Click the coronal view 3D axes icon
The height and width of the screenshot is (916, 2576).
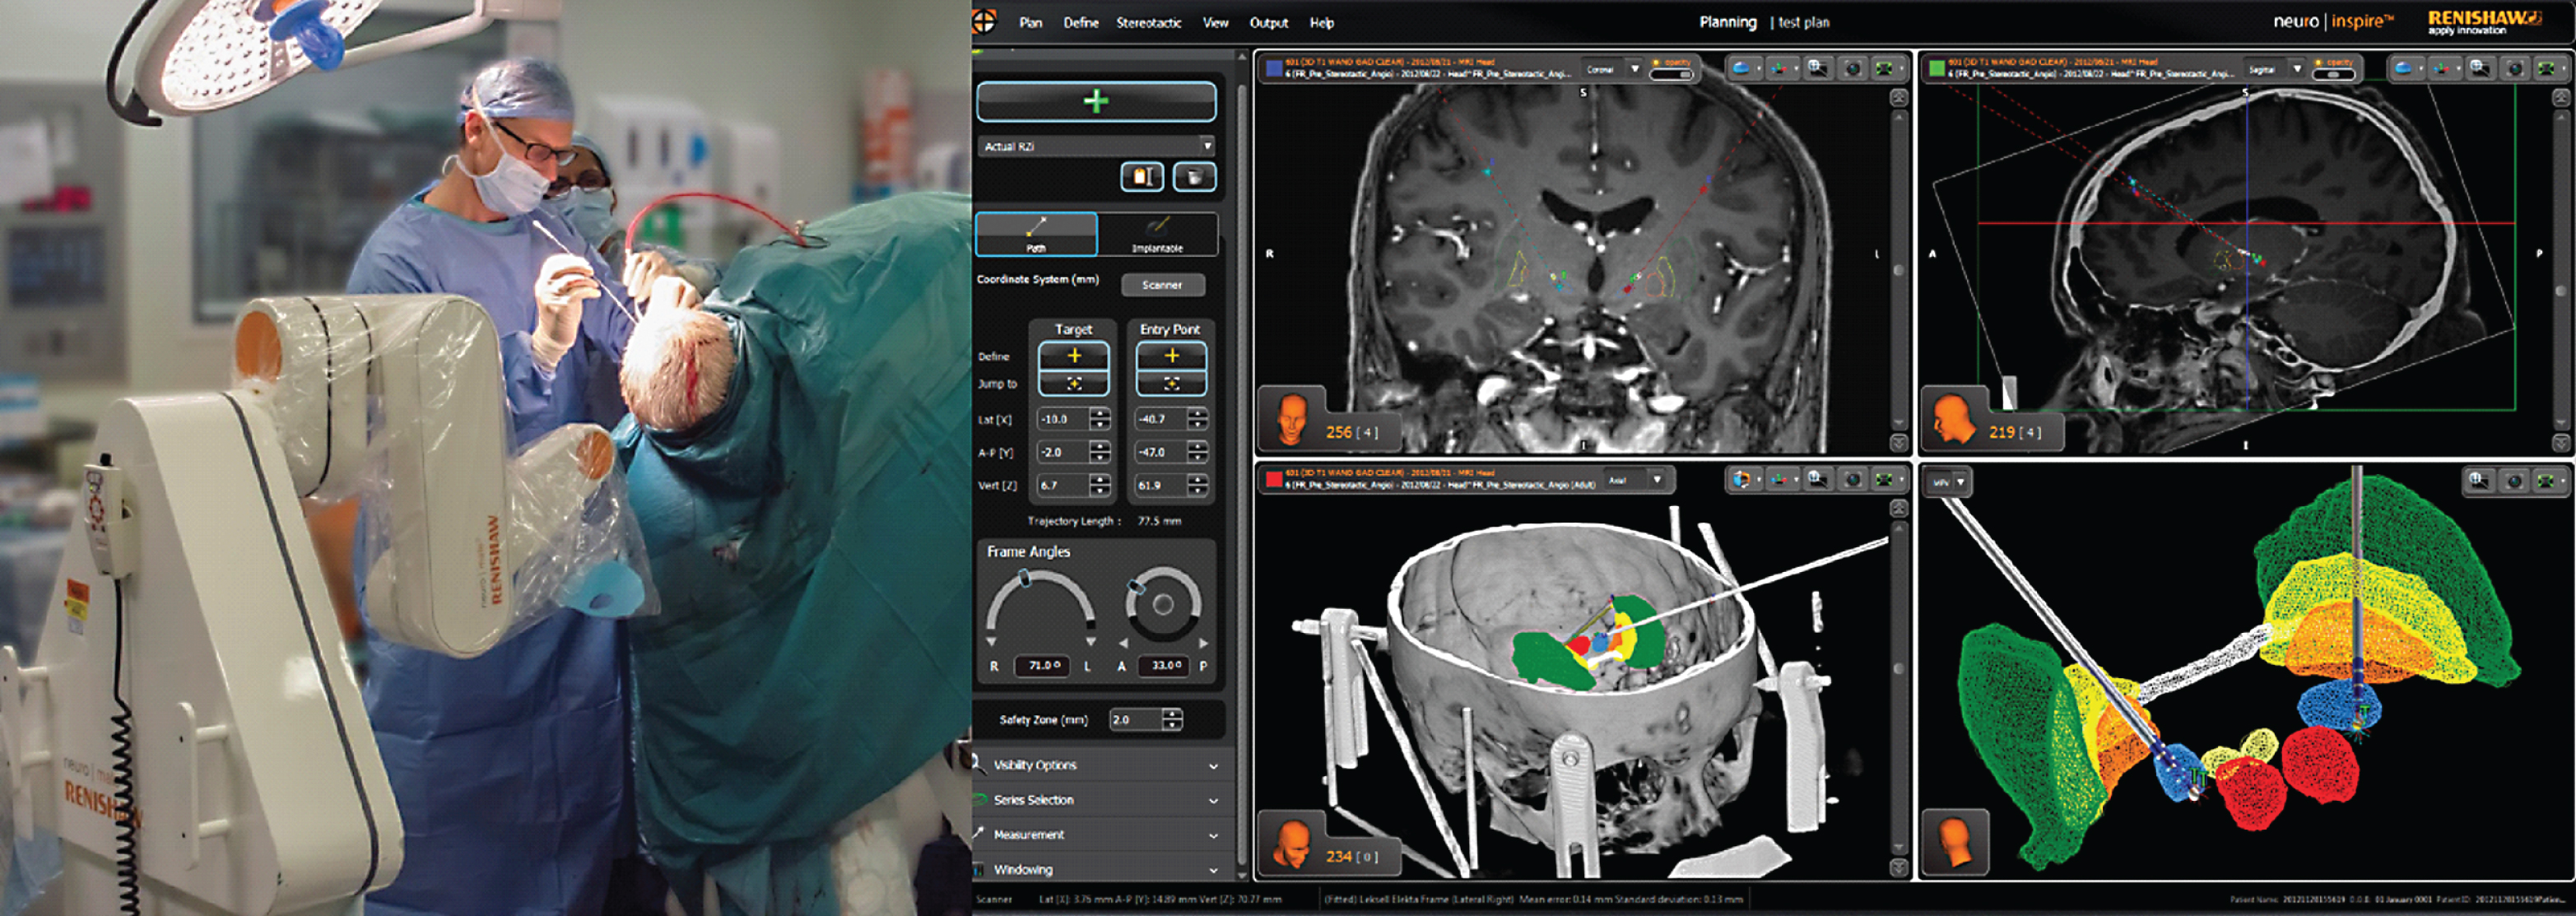pyautogui.click(x=1781, y=68)
